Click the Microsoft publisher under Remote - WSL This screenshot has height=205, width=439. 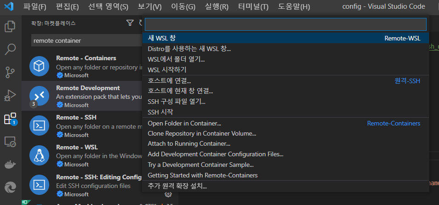click(x=76, y=165)
